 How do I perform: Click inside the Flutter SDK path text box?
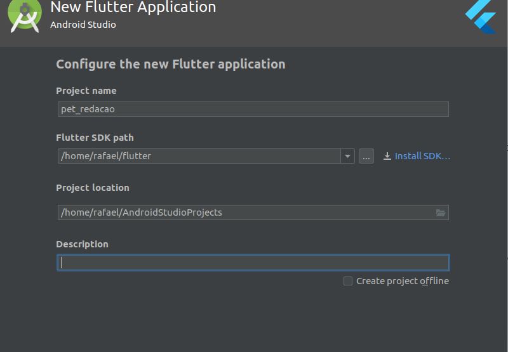click(199, 156)
